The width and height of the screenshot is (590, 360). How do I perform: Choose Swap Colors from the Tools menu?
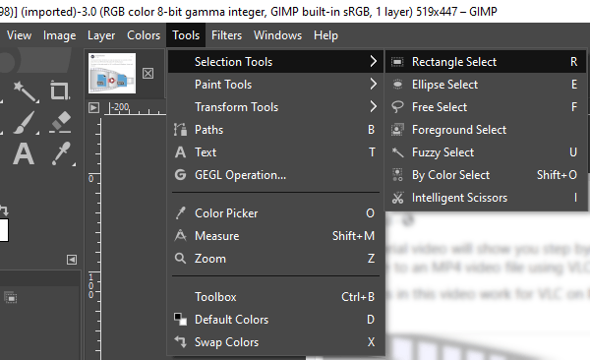point(275,342)
